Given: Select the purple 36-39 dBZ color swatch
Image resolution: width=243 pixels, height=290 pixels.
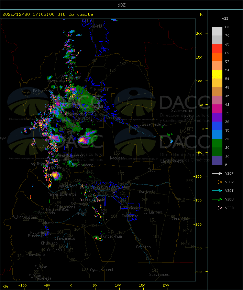Looking at the screenshot, I should 217,117.
